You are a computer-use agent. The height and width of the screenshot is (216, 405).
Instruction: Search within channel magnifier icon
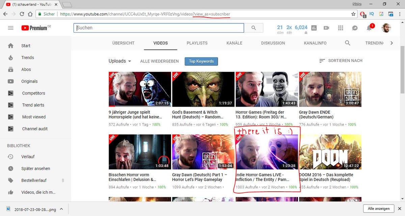click(347, 43)
